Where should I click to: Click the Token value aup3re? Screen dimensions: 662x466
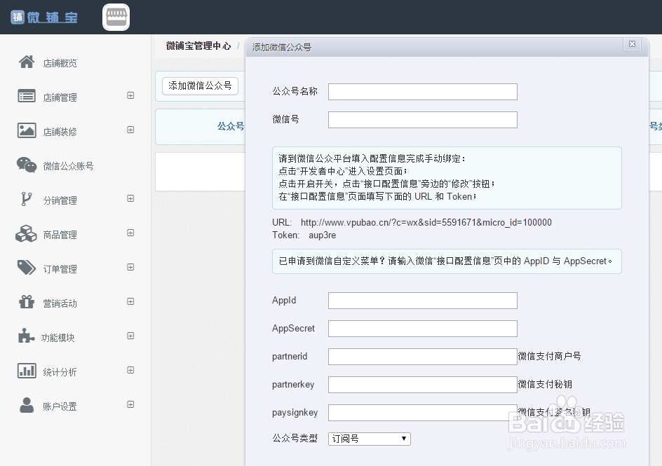[322, 235]
